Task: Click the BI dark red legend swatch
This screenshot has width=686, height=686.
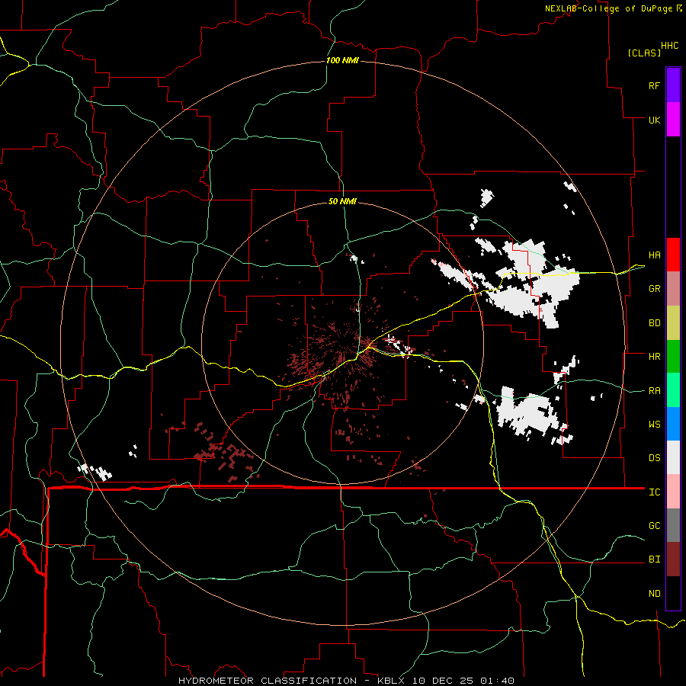Action: tap(673, 559)
